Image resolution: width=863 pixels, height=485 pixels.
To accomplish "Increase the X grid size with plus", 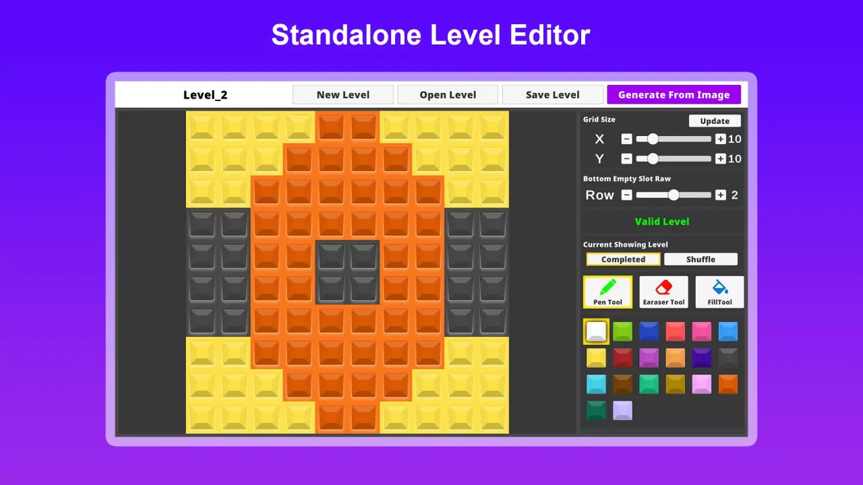I will 720,139.
